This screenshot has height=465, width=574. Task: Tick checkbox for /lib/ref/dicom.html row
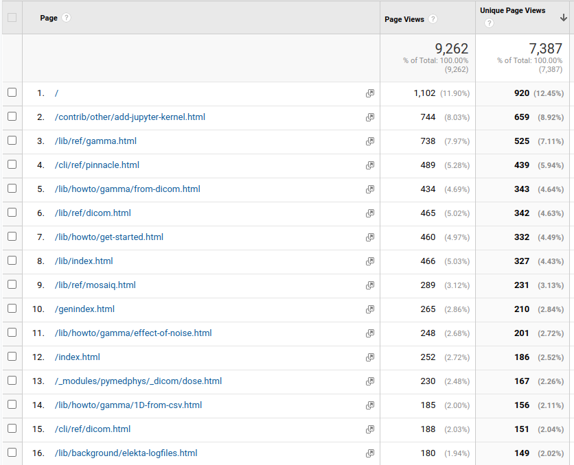[12, 213]
